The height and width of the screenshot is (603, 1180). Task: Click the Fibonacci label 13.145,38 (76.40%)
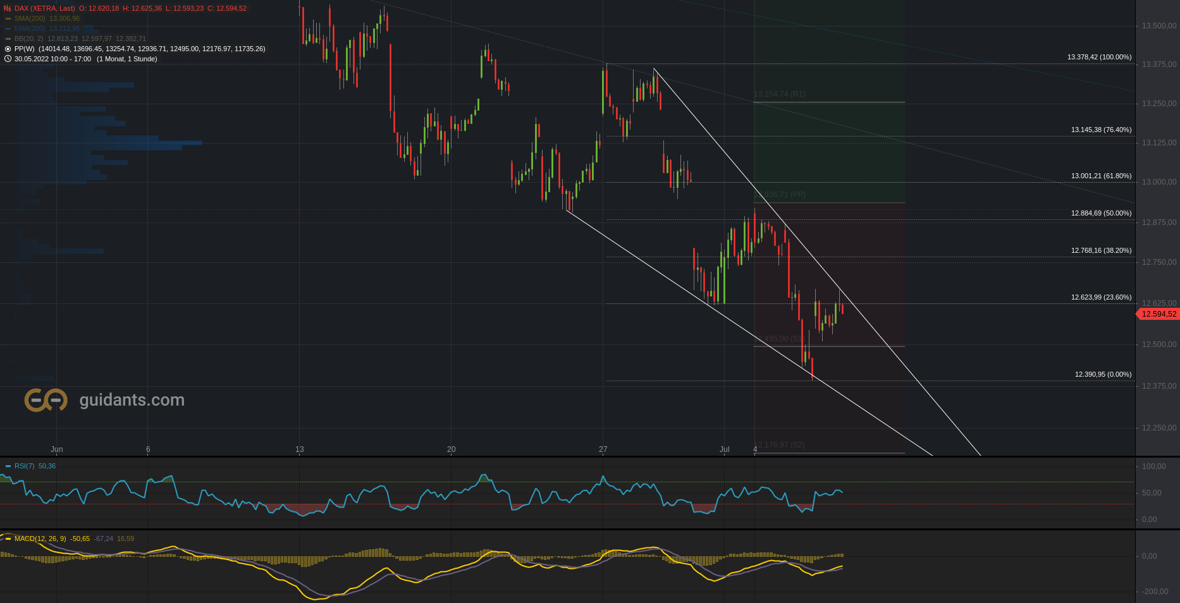1102,130
